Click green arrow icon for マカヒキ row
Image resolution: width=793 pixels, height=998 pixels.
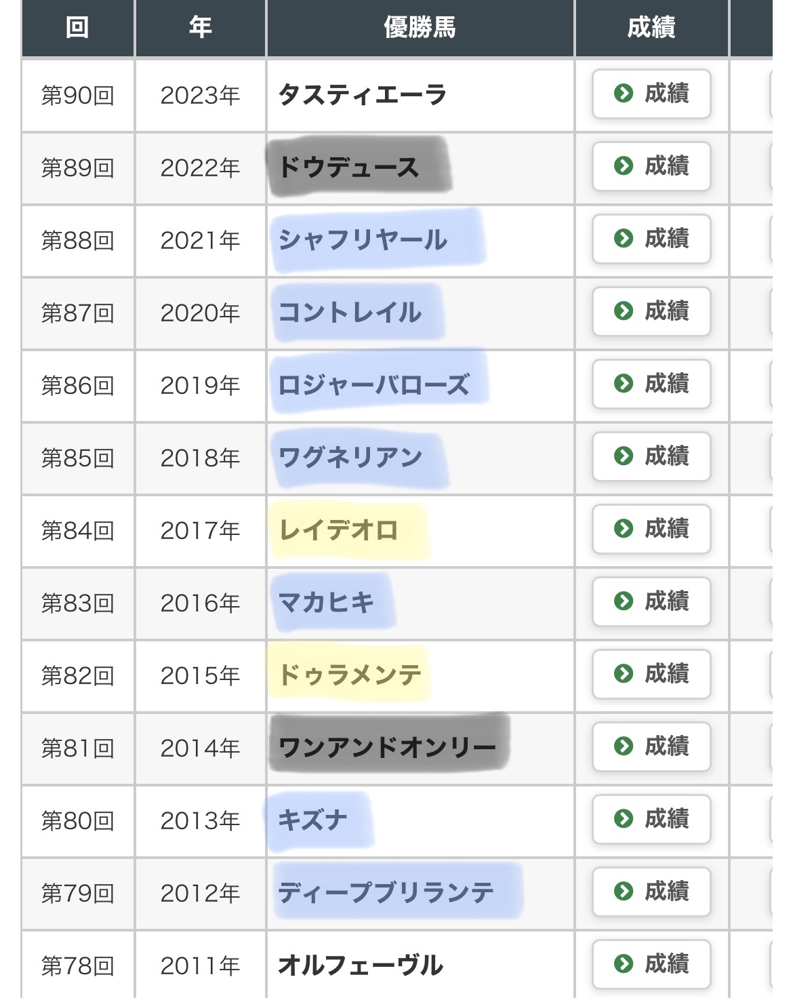(x=623, y=601)
